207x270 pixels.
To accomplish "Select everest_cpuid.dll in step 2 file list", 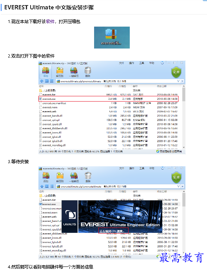I will pyautogui.click(x=110, y=124).
